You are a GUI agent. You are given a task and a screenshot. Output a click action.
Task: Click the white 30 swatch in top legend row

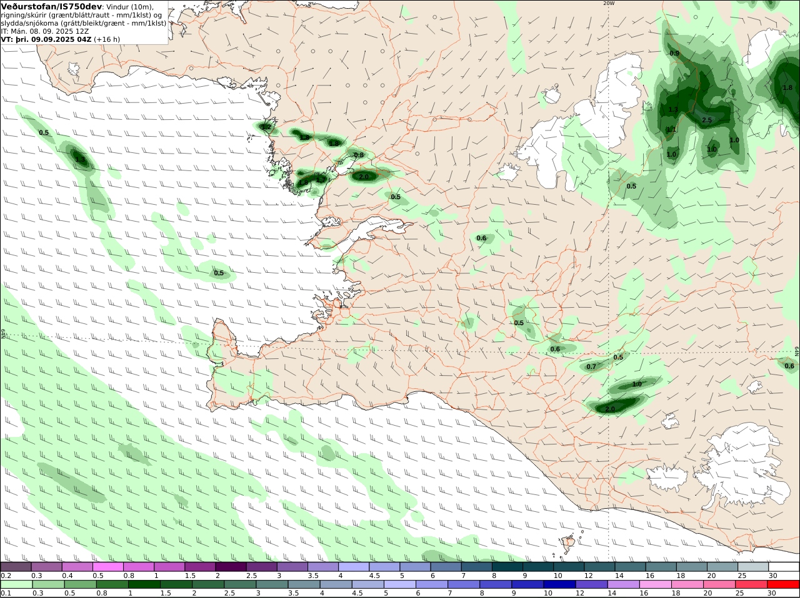point(784,567)
